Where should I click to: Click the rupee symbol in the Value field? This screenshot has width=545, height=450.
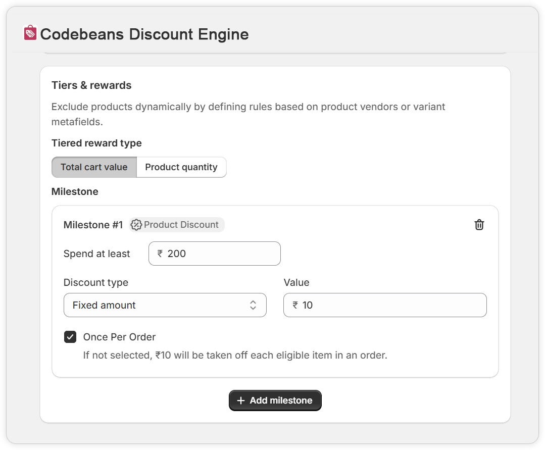(295, 305)
